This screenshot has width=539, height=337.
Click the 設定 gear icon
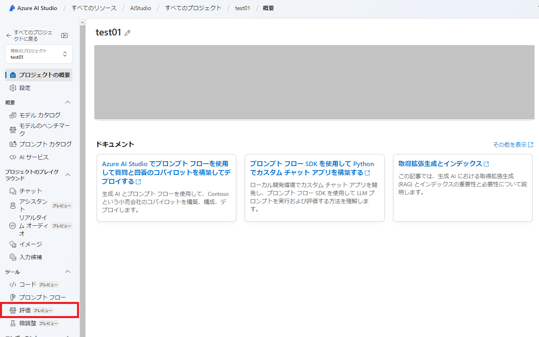12,88
